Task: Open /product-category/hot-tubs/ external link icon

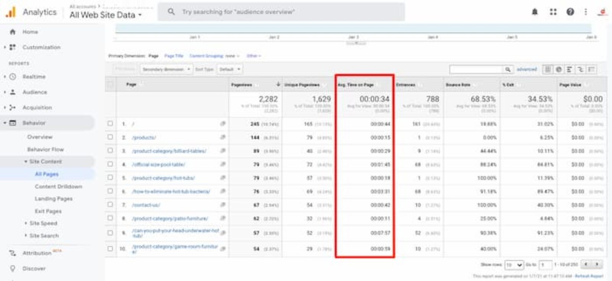Action: 223,178
